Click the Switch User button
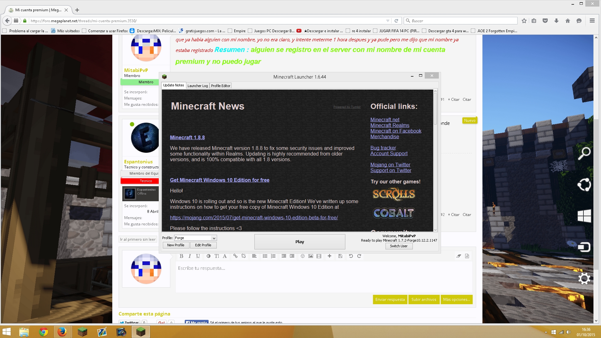 tap(399, 246)
